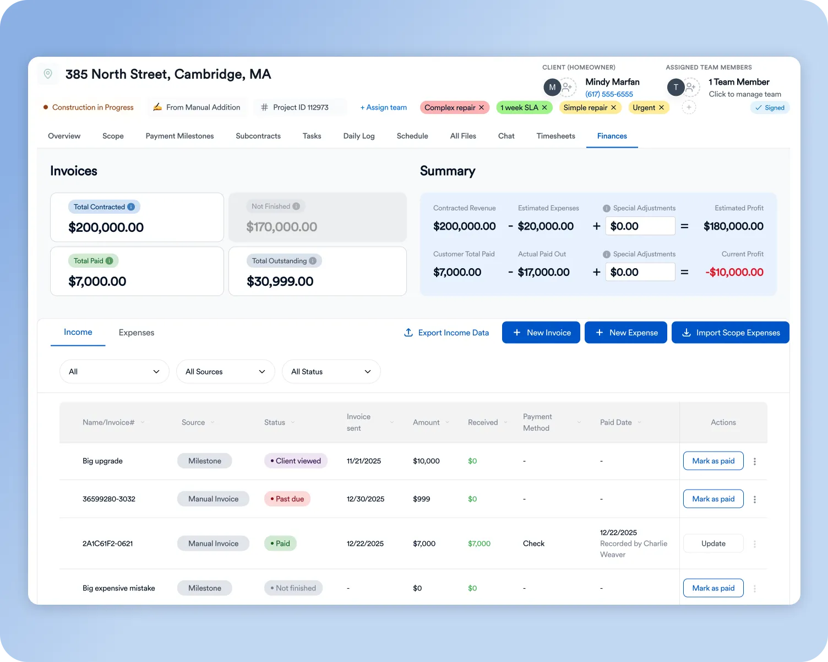The width and height of the screenshot is (828, 662).
Task: Click Current Profit Special Adjustments input
Action: (640, 272)
